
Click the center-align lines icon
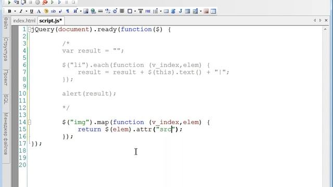coord(122,11)
